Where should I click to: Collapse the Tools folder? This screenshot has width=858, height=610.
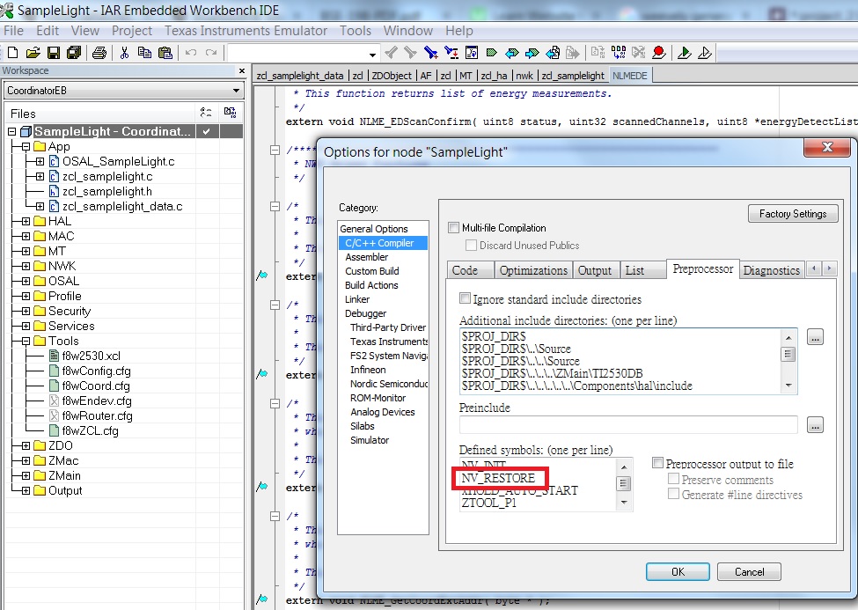click(26, 342)
